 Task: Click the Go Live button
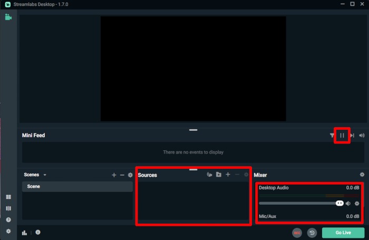(x=343, y=232)
